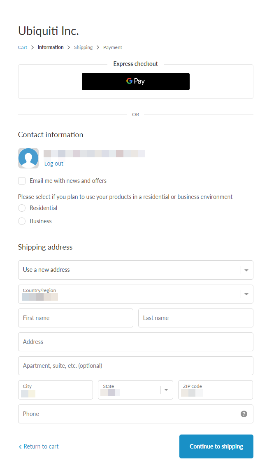Screen dimensions: 260x465
Task: Click the user avatar profile icon
Action: (28, 158)
